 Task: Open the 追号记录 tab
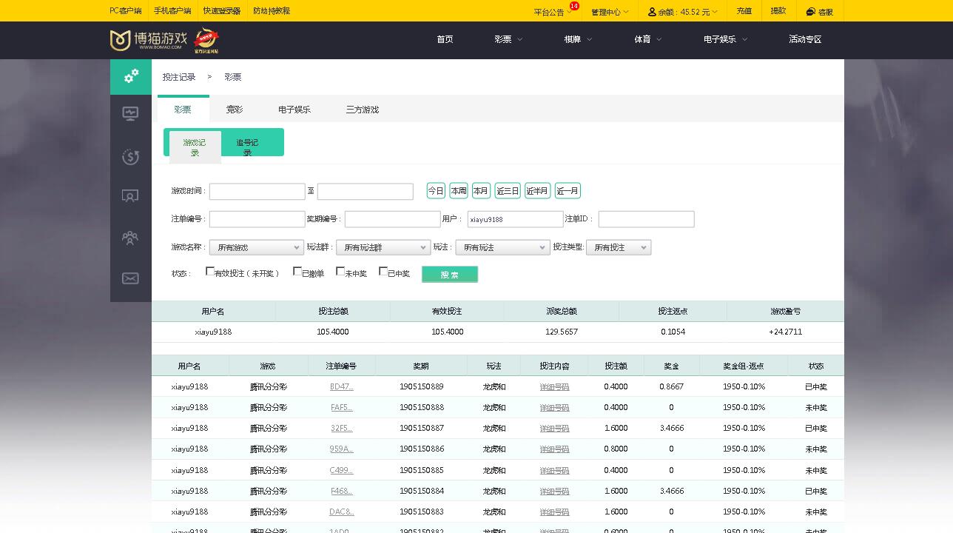pyautogui.click(x=247, y=146)
